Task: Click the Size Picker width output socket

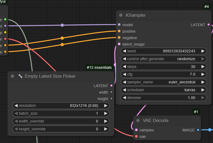Action: (x=111, y=92)
